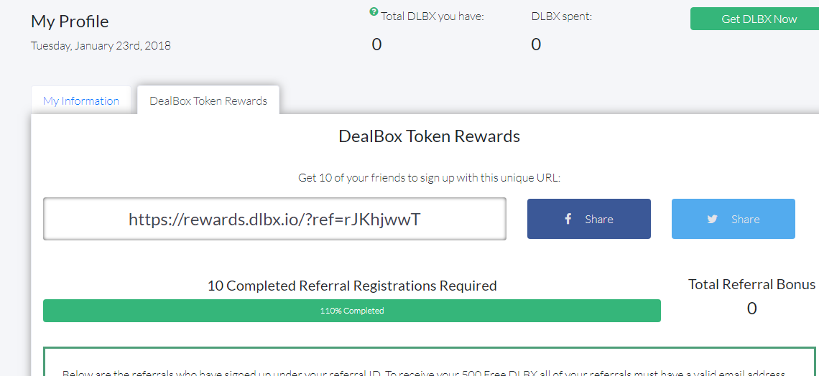Click the referral URL text field

(x=274, y=219)
